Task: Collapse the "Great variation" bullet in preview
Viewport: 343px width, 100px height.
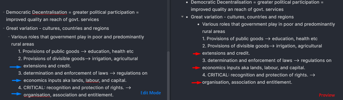Action: click(x=182, y=17)
